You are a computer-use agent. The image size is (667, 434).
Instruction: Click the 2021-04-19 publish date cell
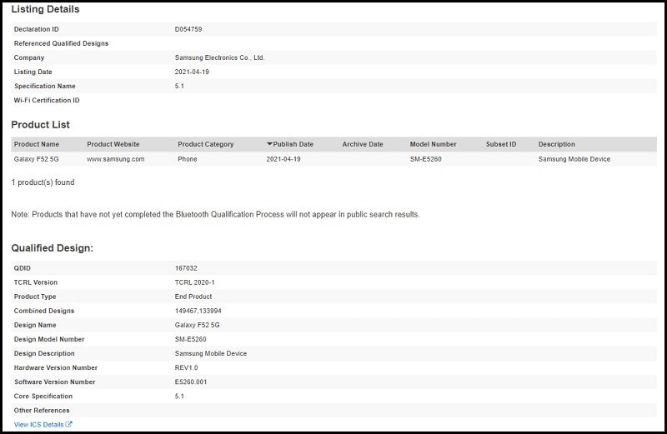tap(283, 159)
